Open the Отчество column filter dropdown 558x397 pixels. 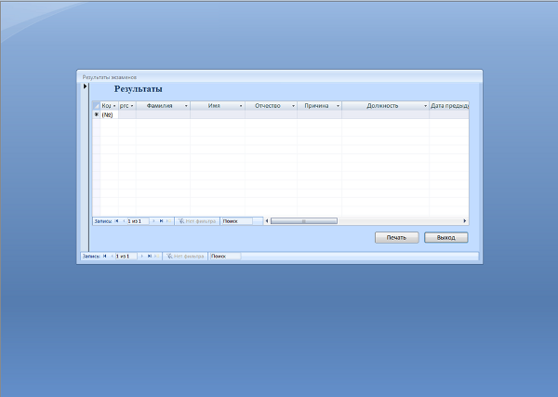[x=294, y=106]
